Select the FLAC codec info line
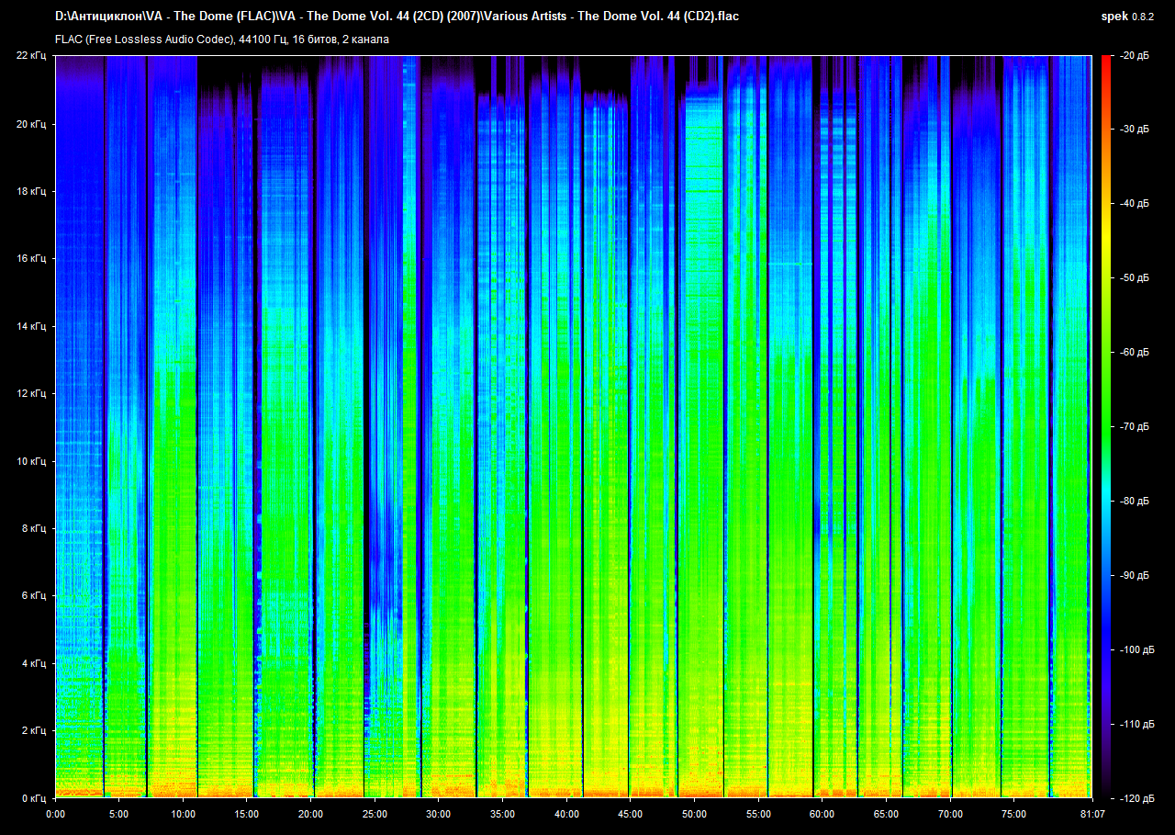Screen dimensions: 1175x835 coord(222,39)
